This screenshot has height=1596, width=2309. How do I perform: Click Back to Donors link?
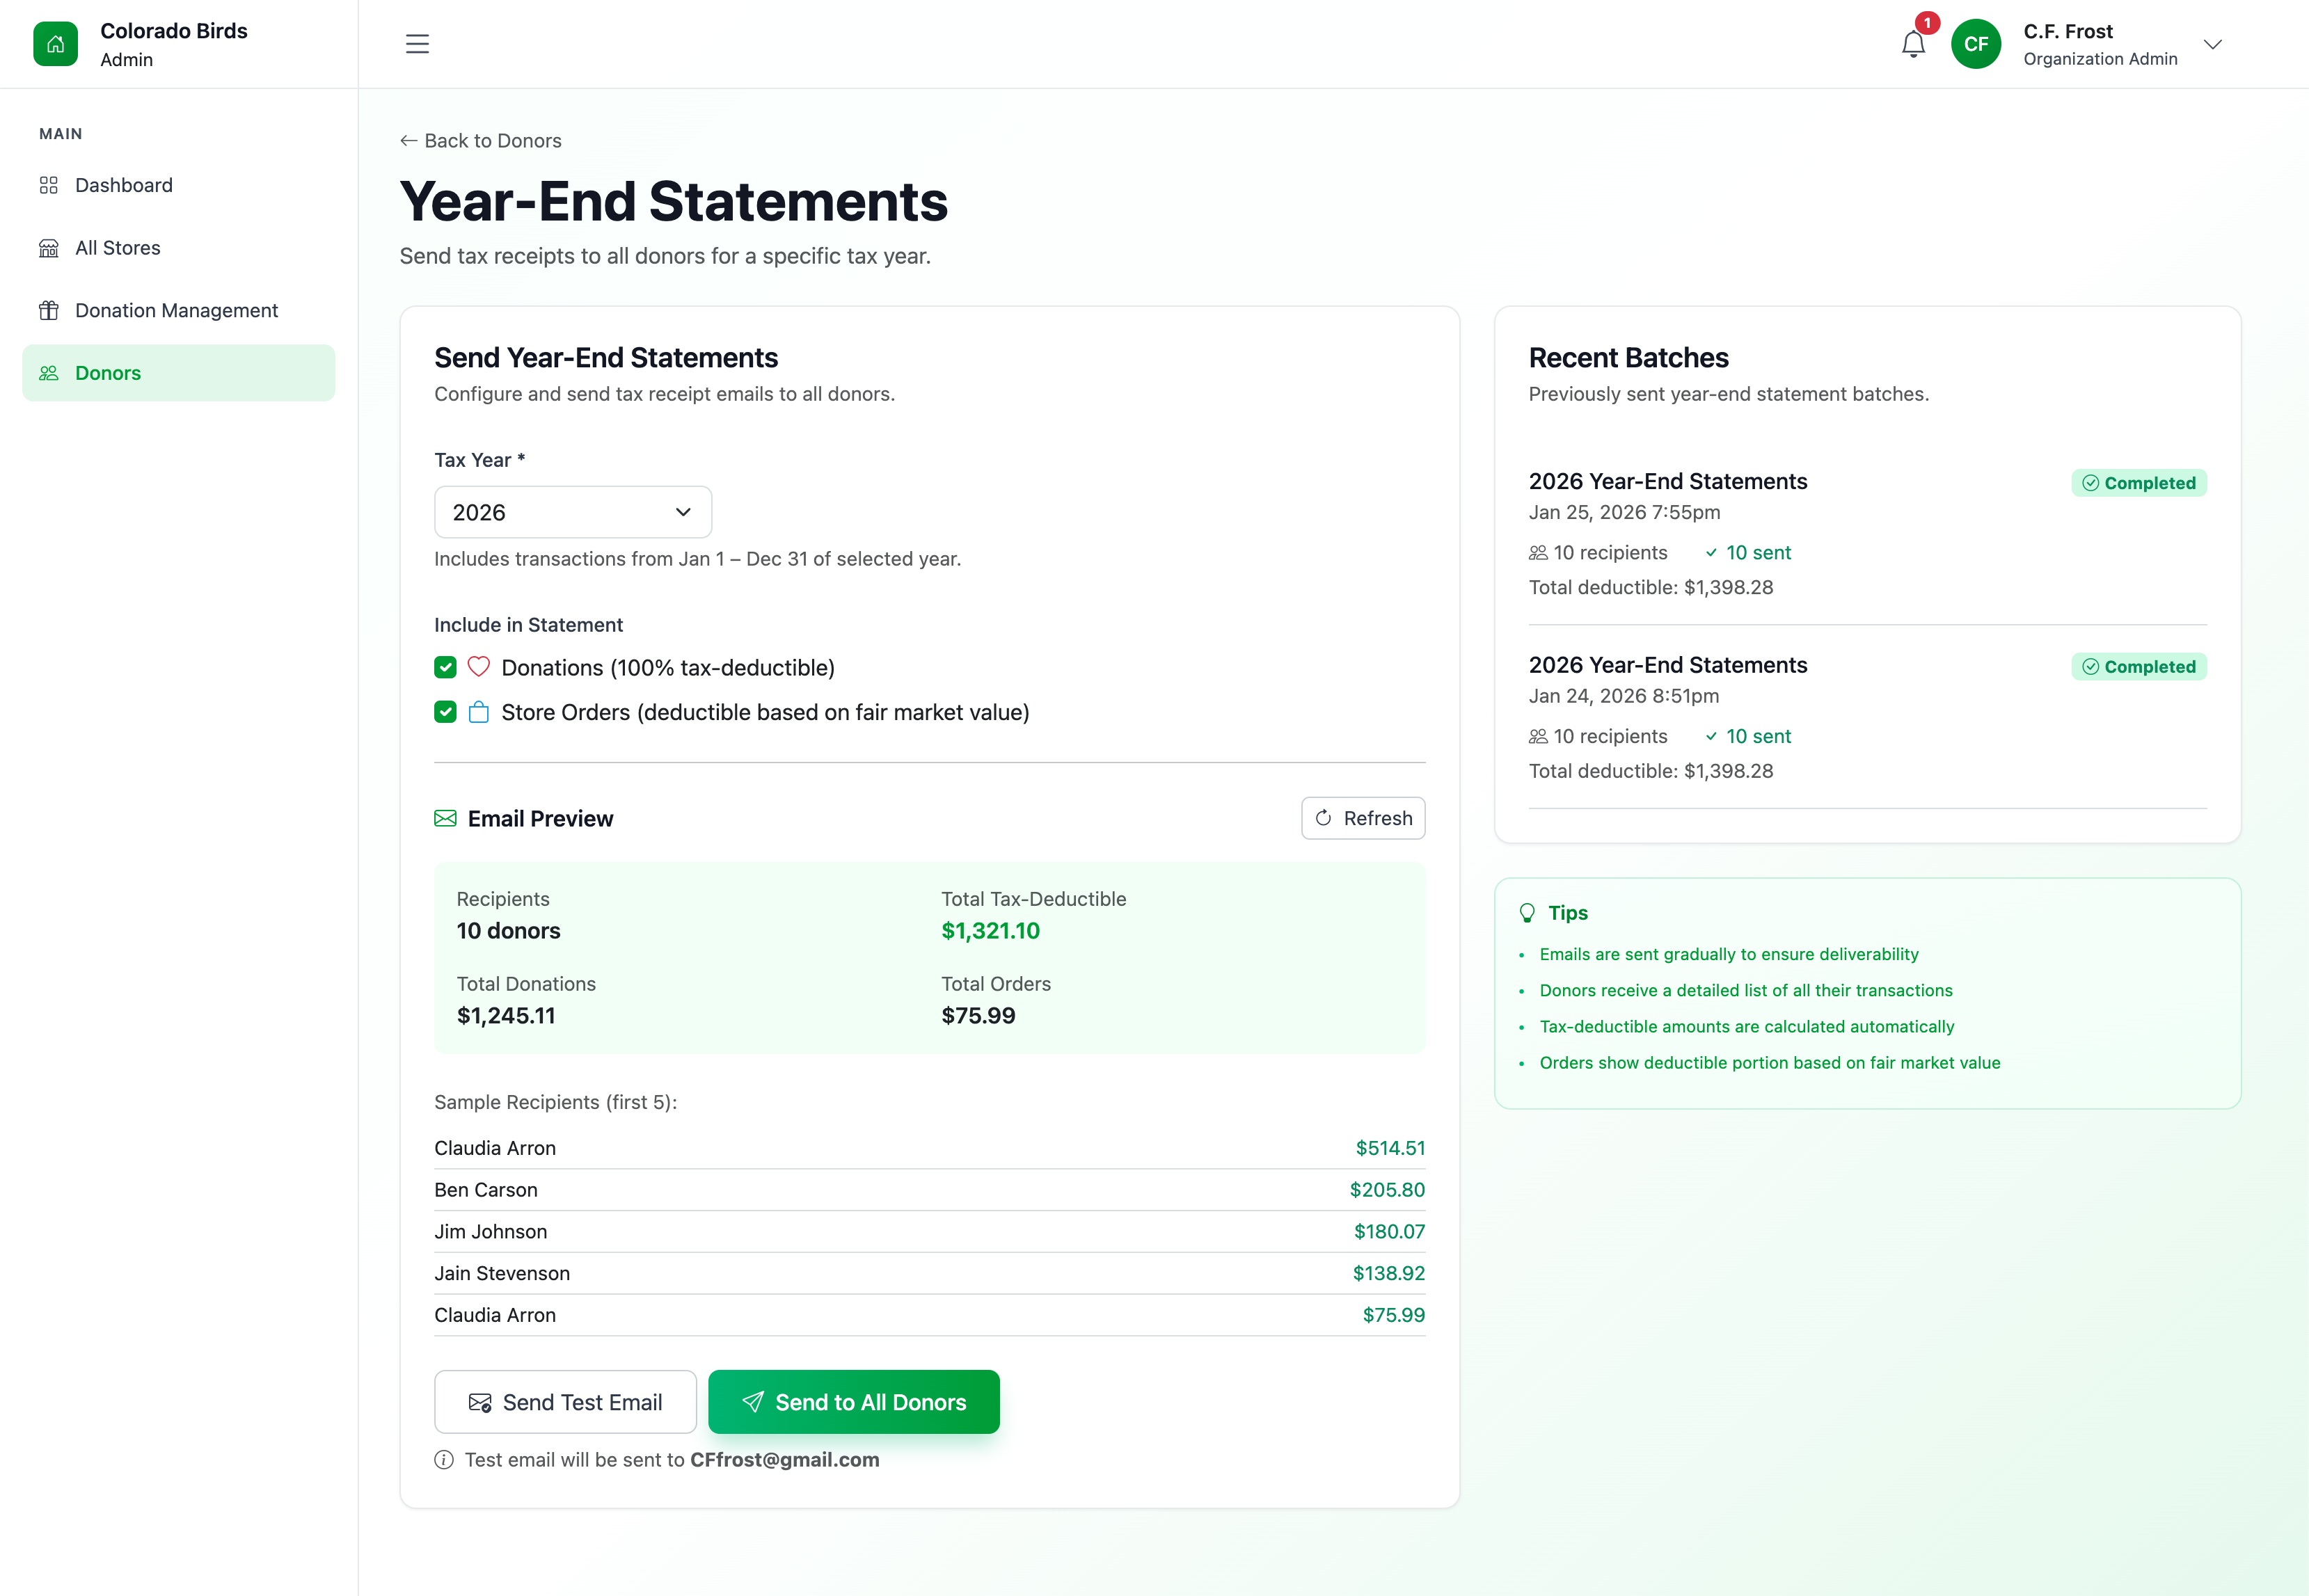point(480,140)
